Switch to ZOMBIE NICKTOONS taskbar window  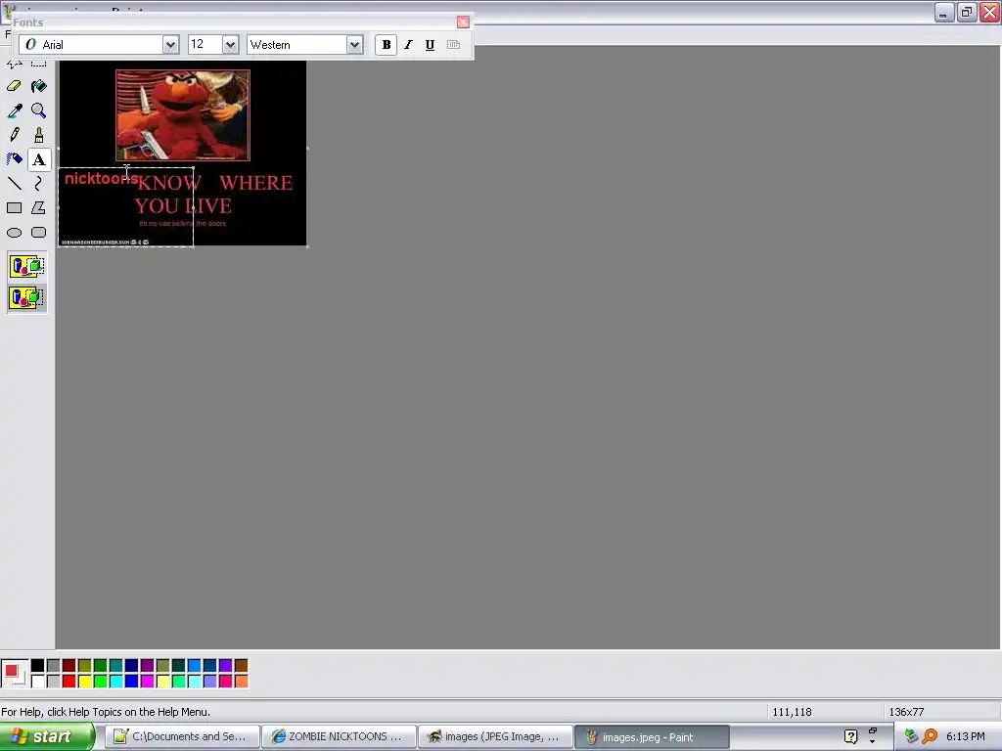point(339,737)
